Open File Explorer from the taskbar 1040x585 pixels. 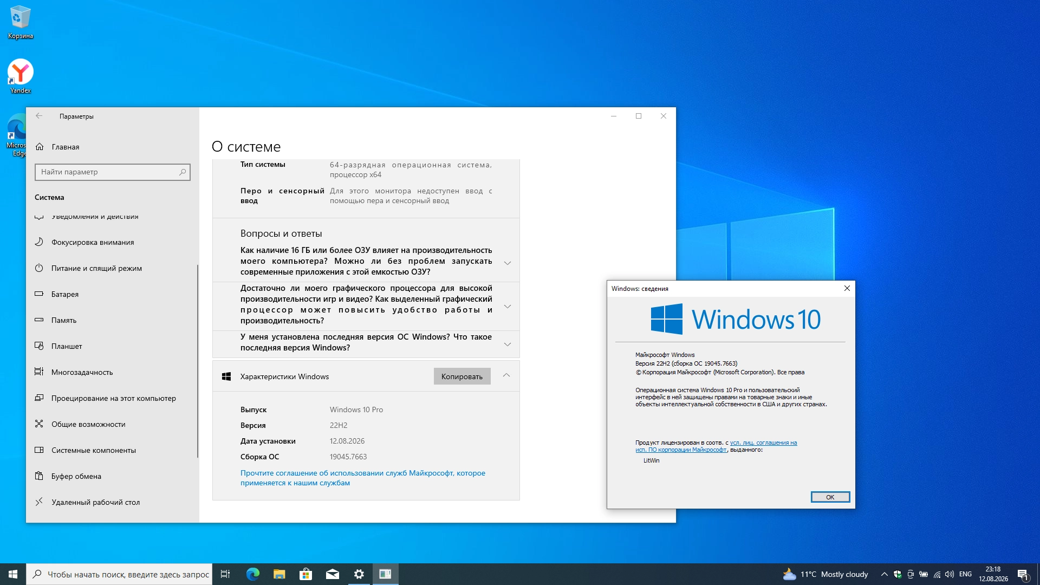279,574
